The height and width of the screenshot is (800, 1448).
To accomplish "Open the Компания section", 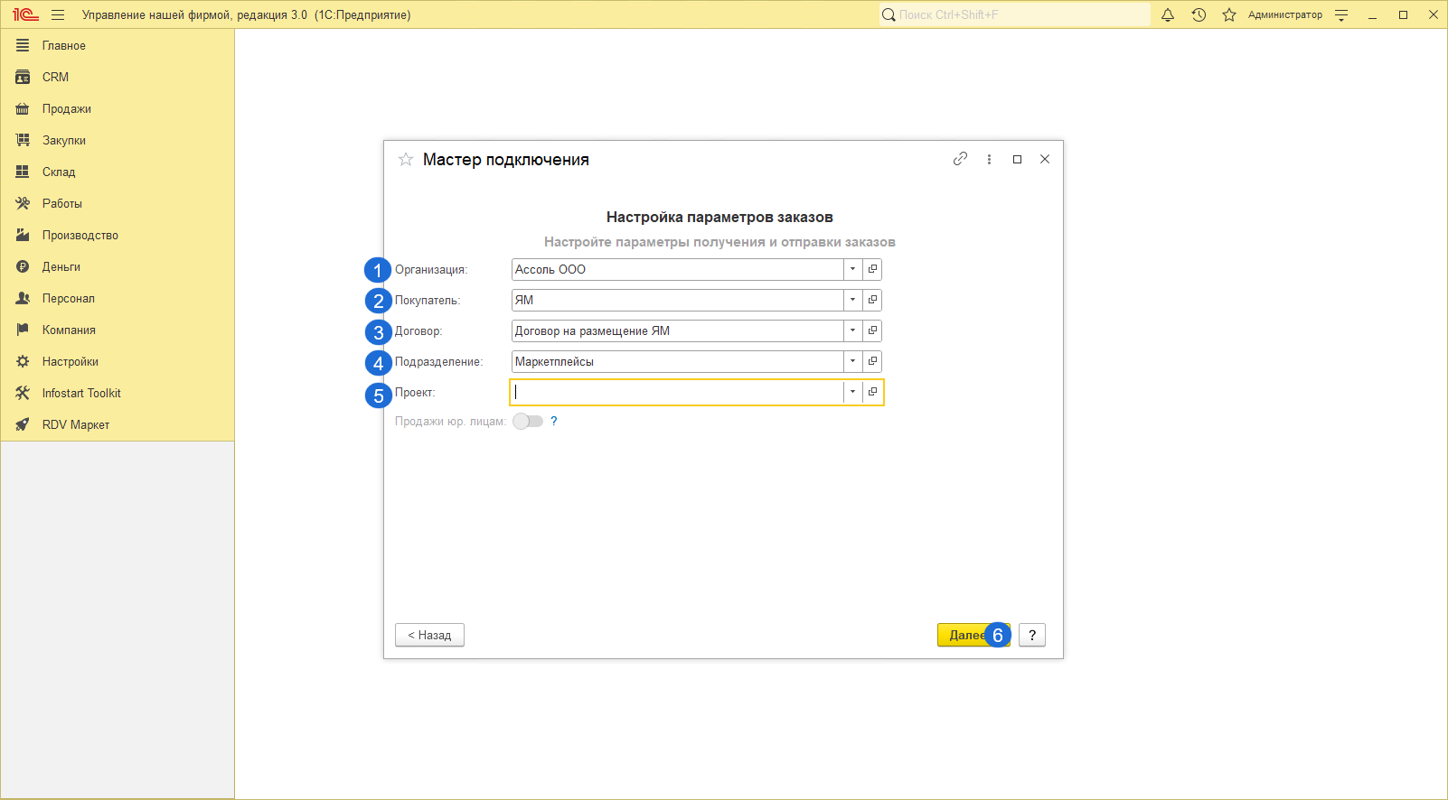I will tap(118, 330).
